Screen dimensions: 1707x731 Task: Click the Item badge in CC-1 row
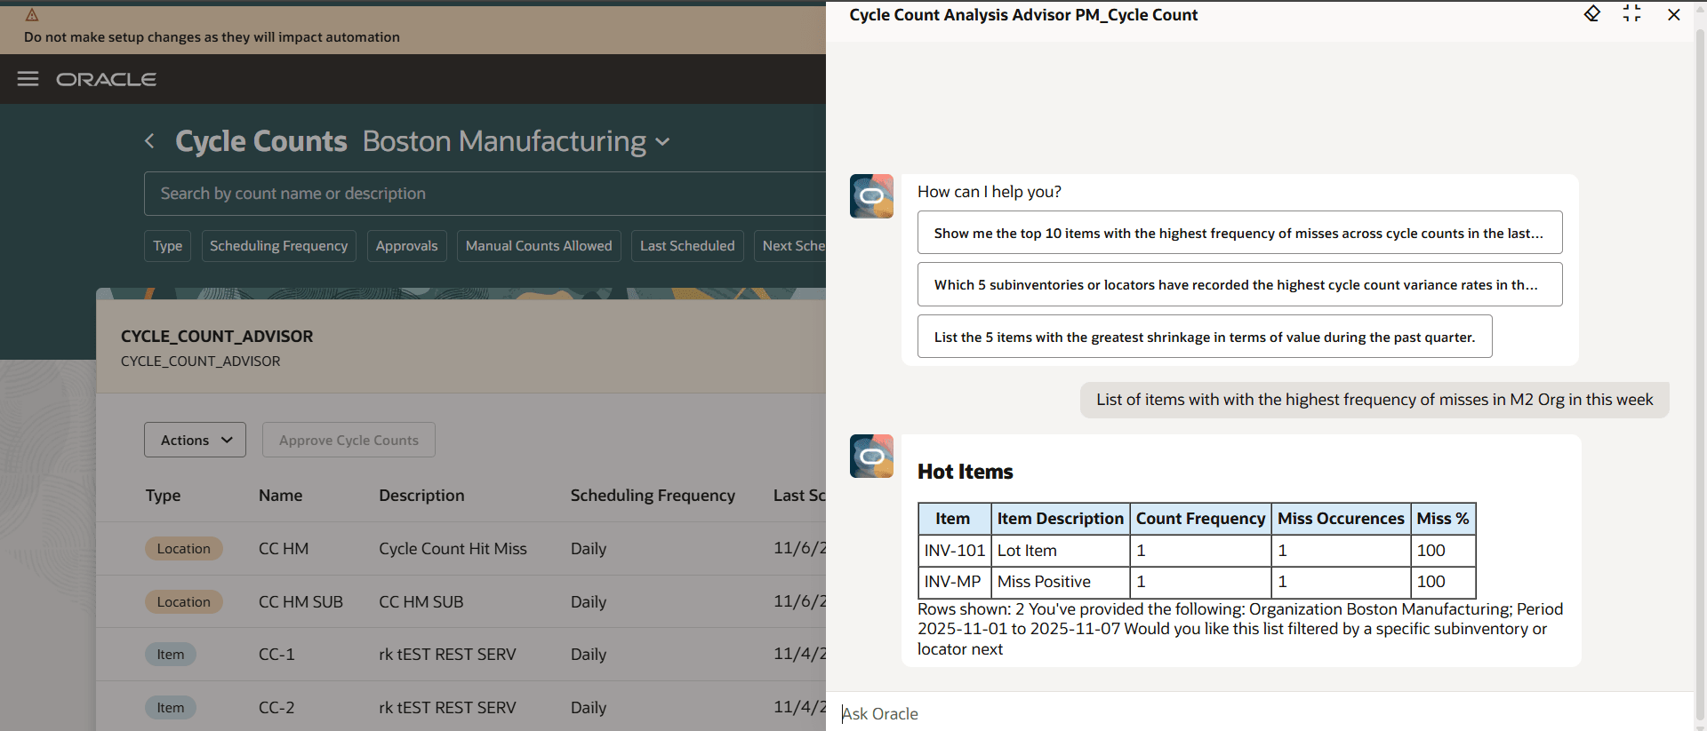coord(171,655)
